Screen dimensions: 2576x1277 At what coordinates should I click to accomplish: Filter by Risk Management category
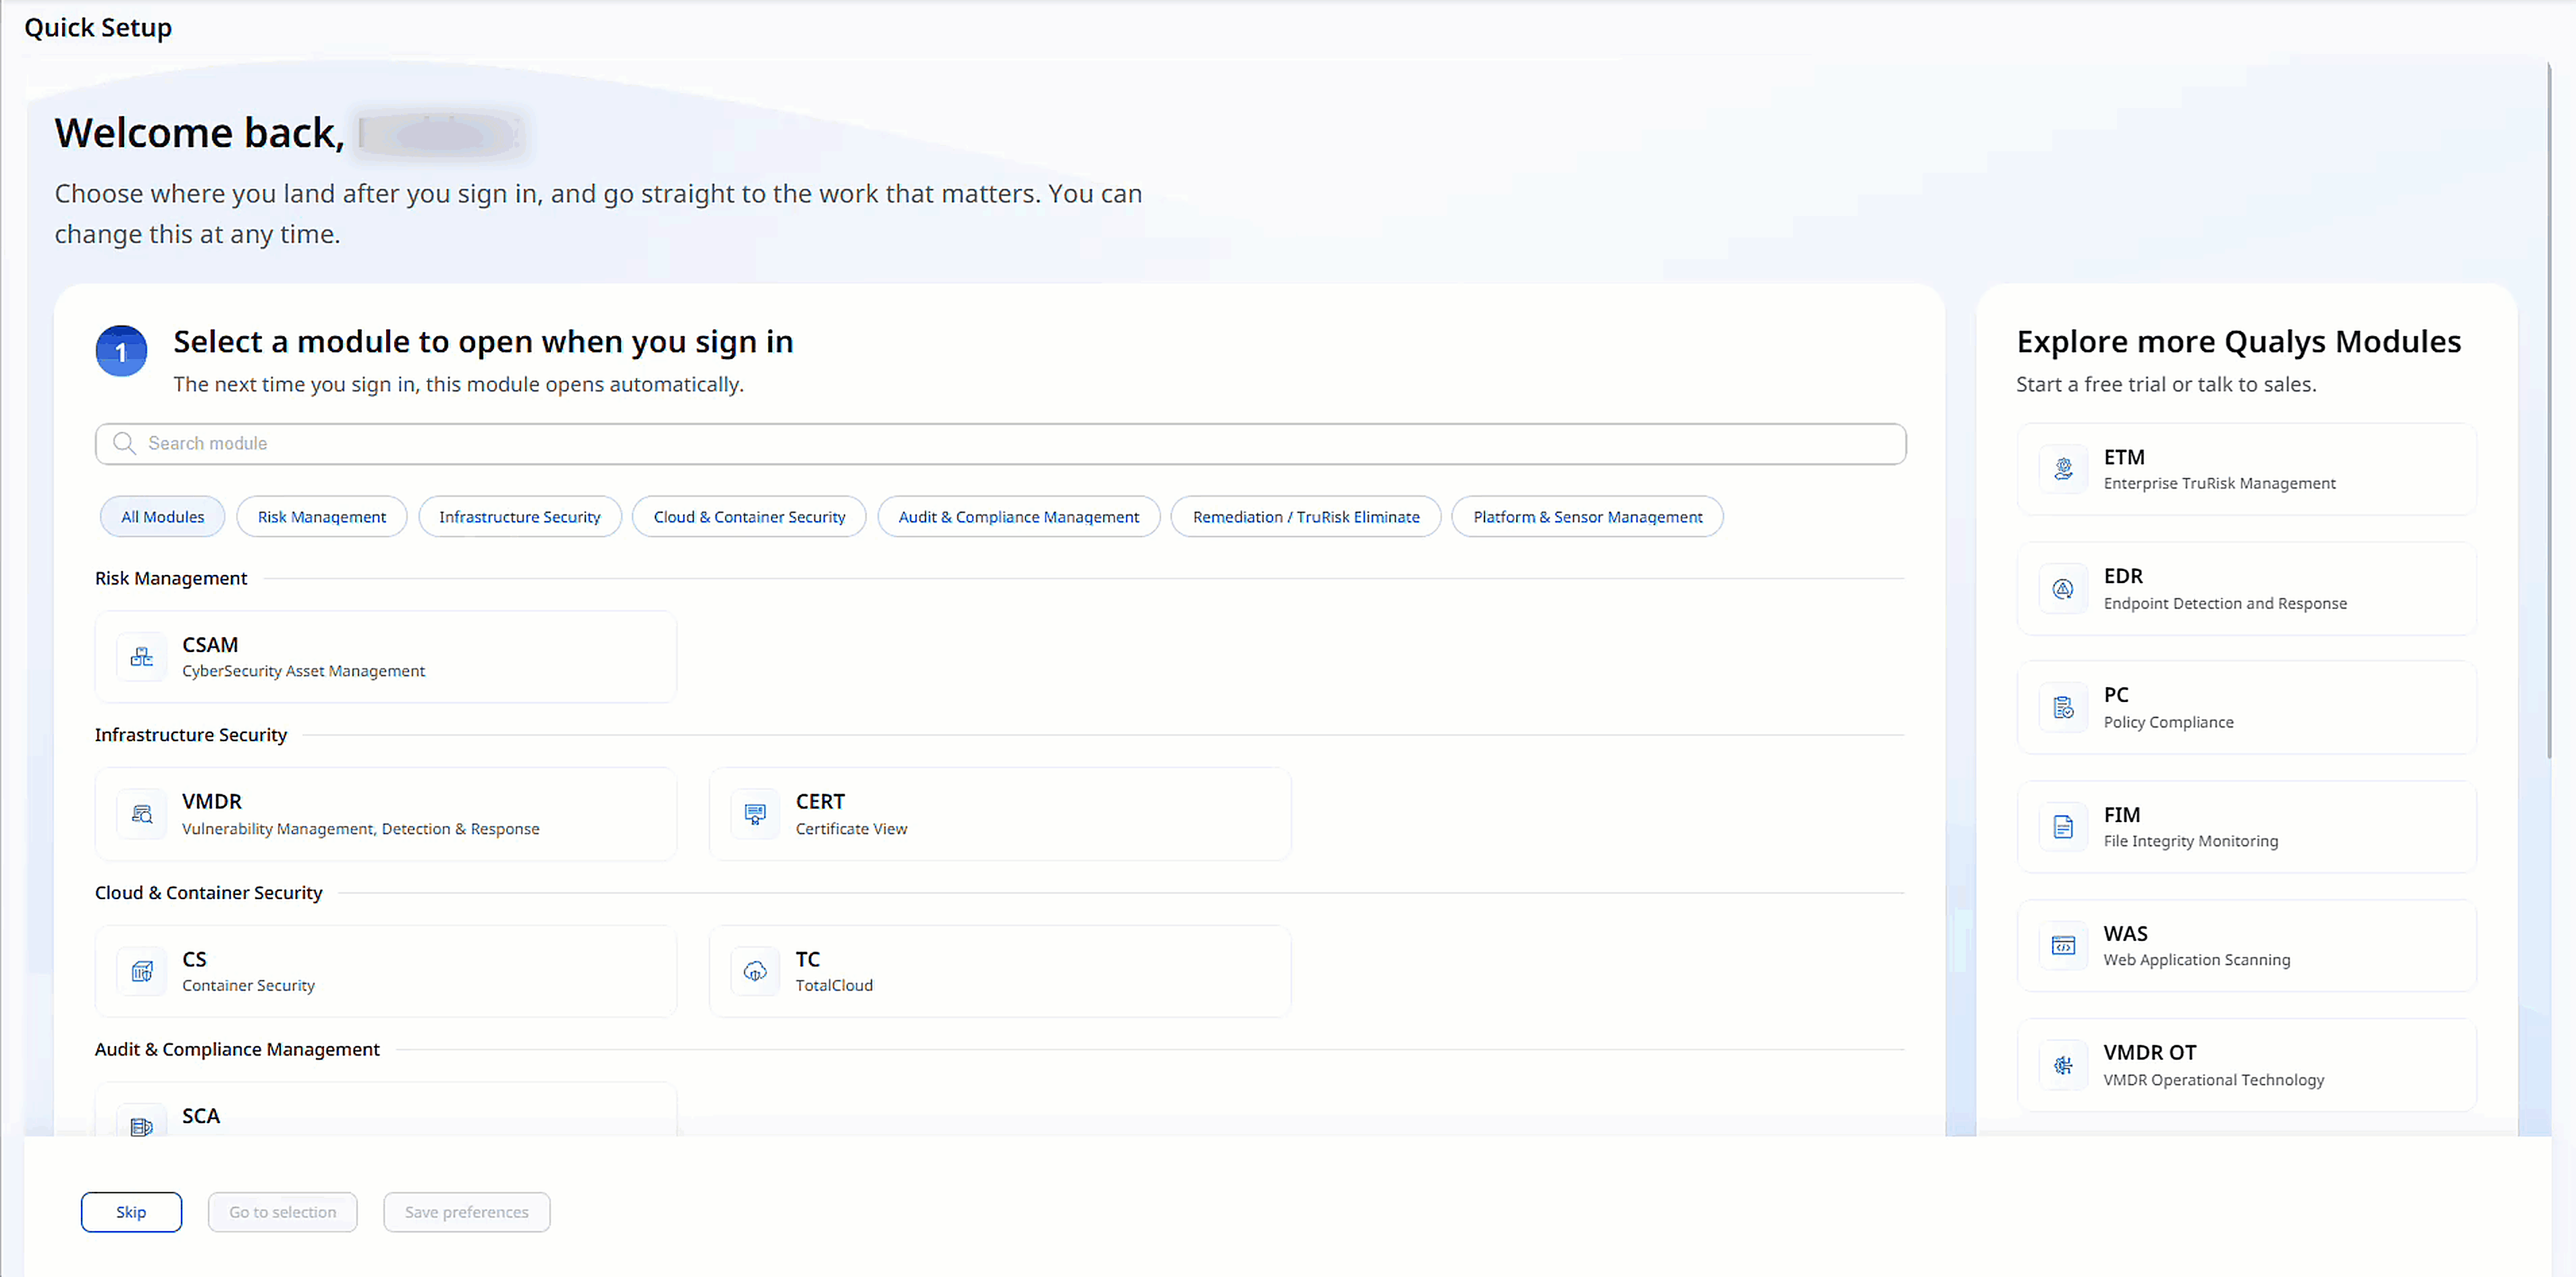tap(321, 517)
